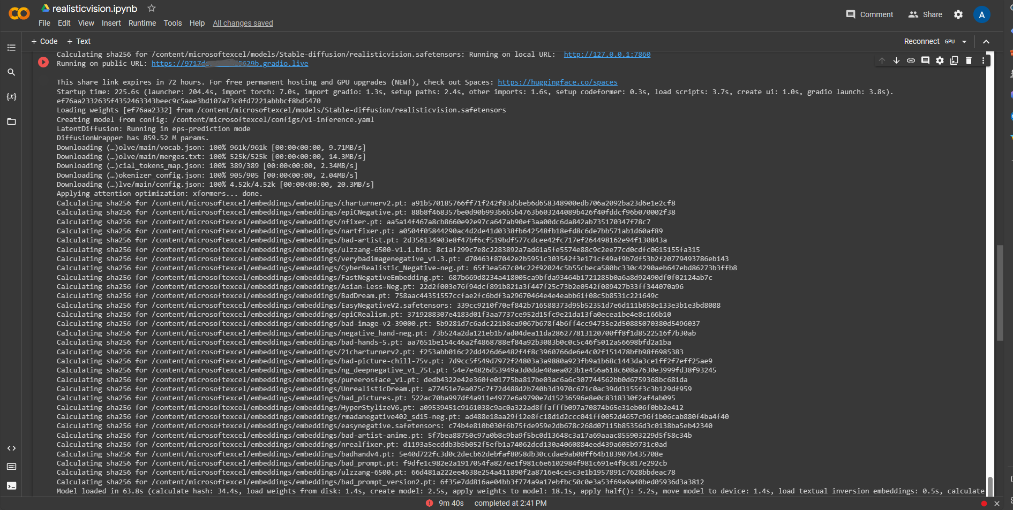Viewport: 1013px width, 510px height.
Task: Copy link to the running cell
Action: click(911, 60)
